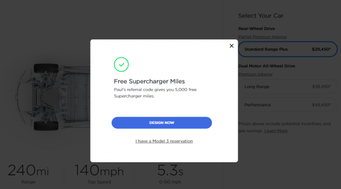The width and height of the screenshot is (341, 189).
Task: Pick the Performance car option
Action: tap(288, 105)
